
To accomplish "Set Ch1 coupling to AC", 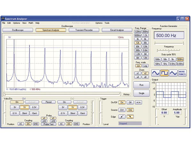I will (x=20, y=124).
